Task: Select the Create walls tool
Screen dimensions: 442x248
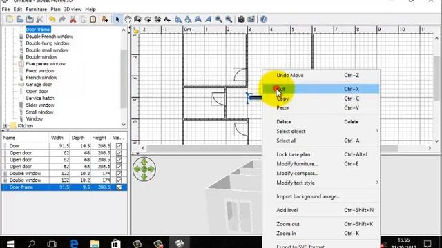Action: pyautogui.click(x=137, y=19)
